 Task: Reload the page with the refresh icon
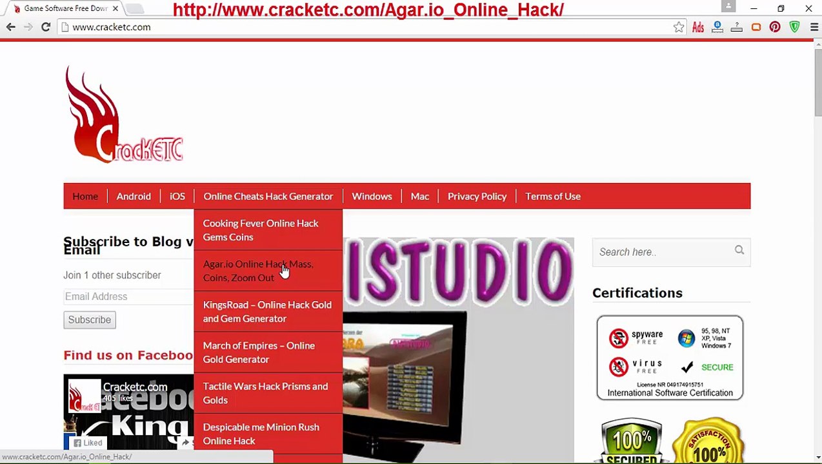coord(46,27)
